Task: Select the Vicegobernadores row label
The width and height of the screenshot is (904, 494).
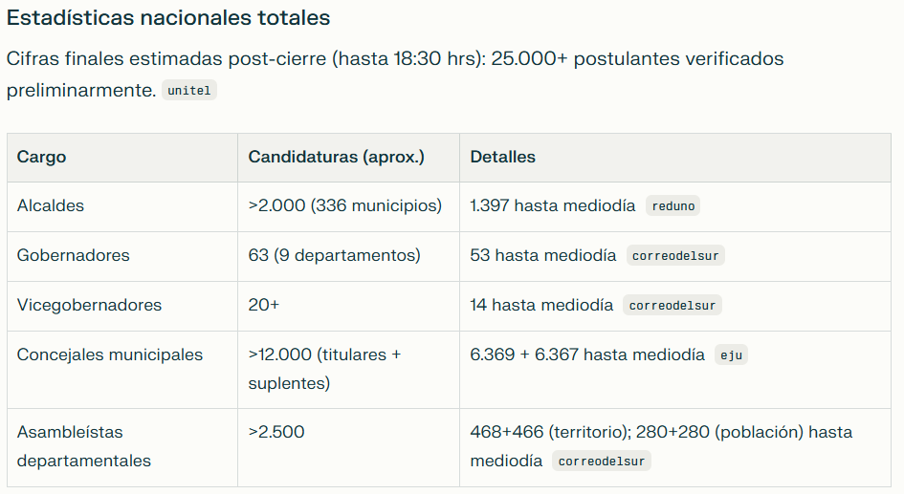Action: tap(89, 305)
